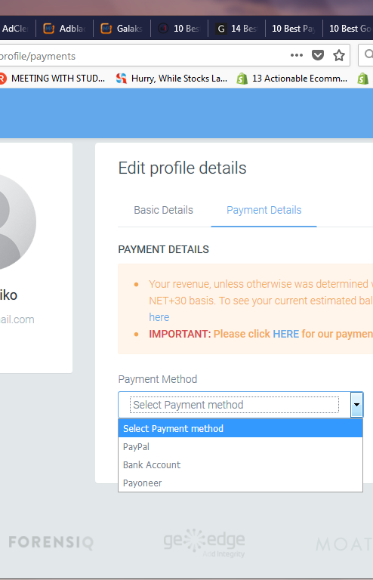Viewport: 373px width, 580px height.
Task: Open the Shopify 13 Actionable Ecomm bookmark
Action: (292, 79)
